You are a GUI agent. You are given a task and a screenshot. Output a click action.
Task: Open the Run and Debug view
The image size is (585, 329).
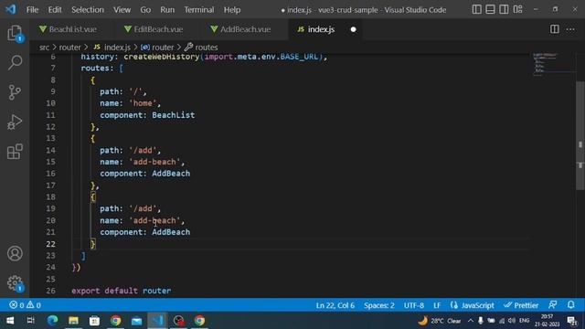tap(15, 122)
